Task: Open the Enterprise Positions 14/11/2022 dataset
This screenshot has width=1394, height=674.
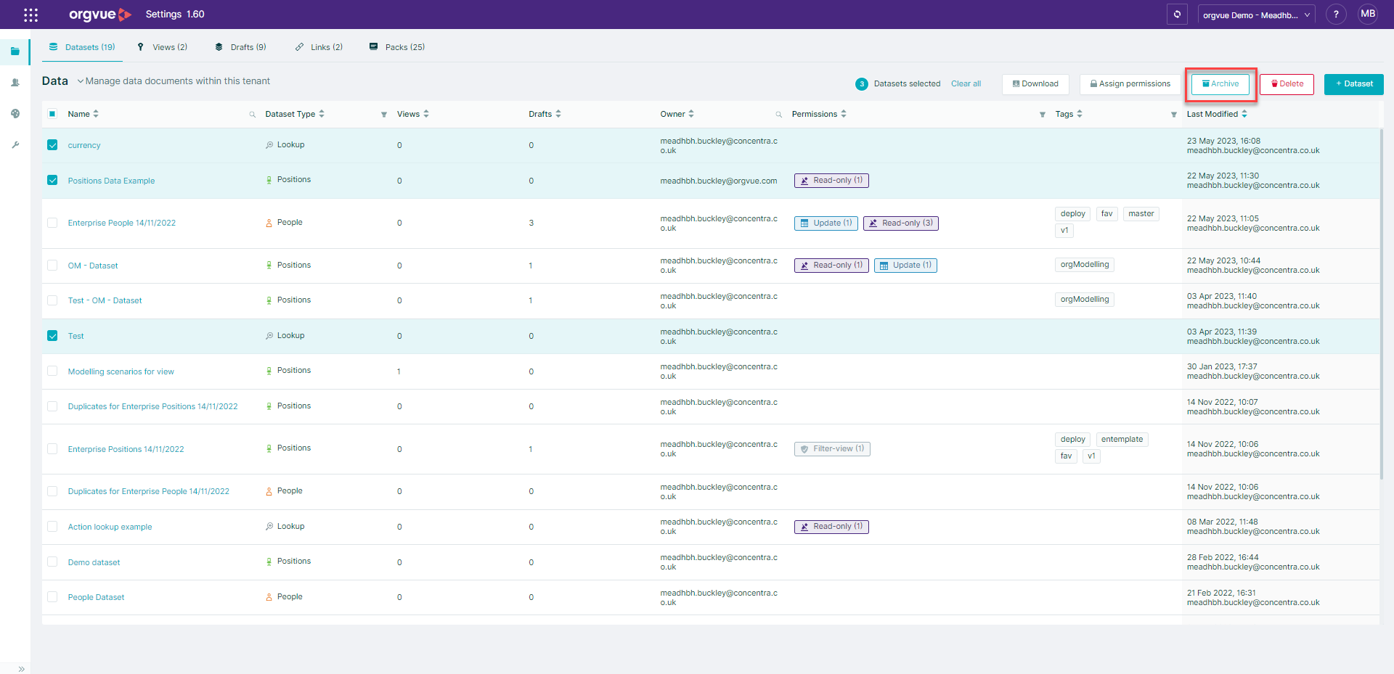Action: point(126,450)
